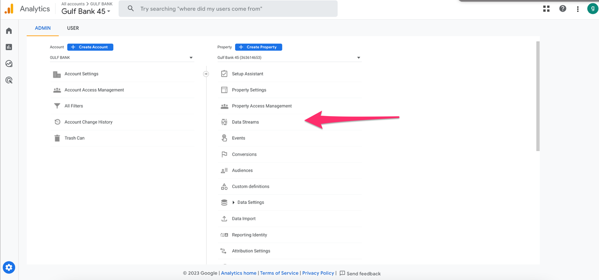Viewport: 599px width, 280px height.
Task: Switch to the USER tab
Action: 73,28
